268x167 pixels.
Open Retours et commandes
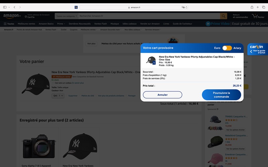point(240,16)
